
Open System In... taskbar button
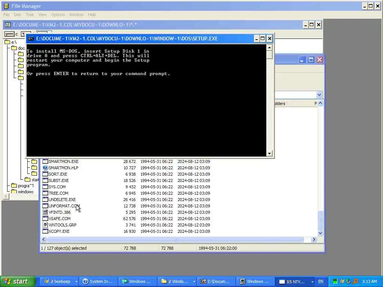98,281
